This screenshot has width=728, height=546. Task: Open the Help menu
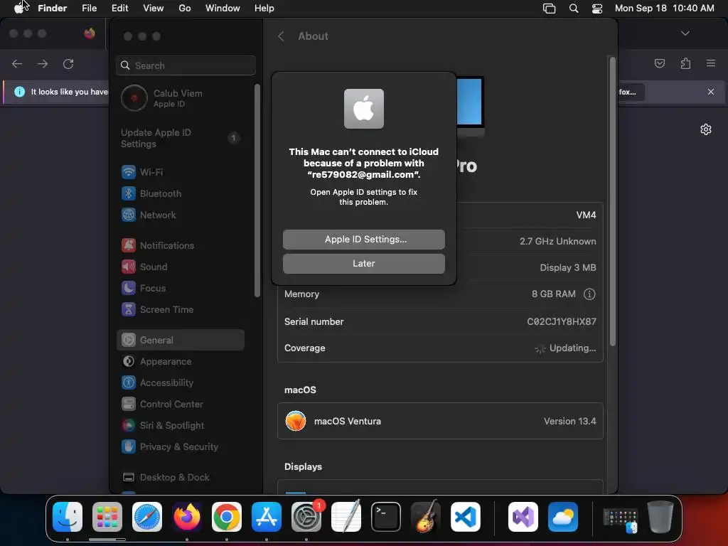264,8
